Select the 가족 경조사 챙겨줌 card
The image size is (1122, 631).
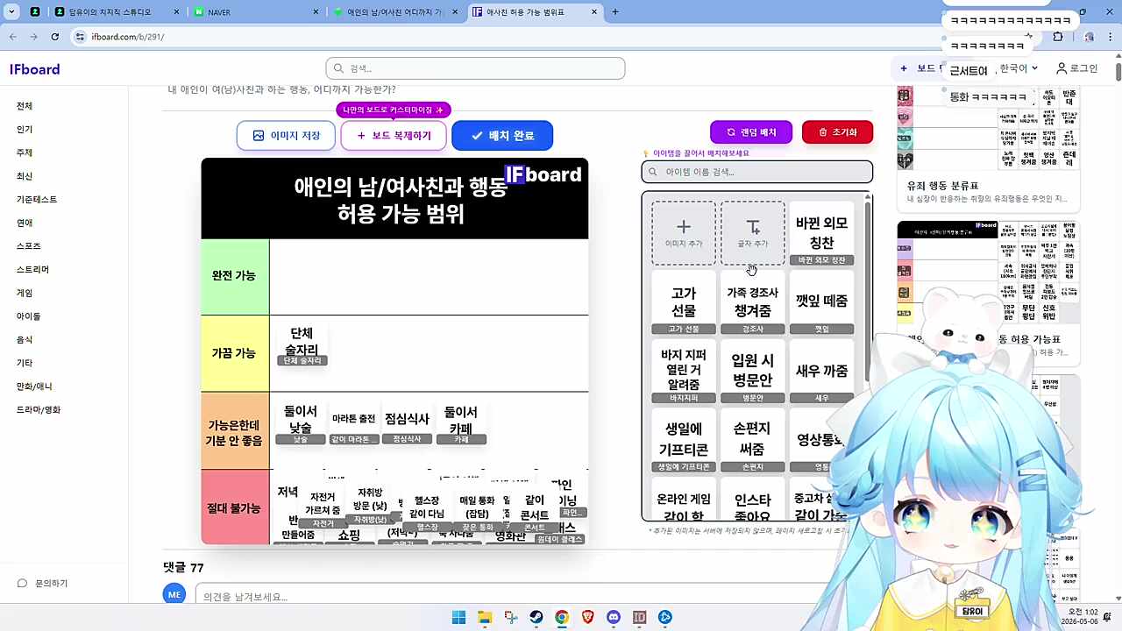(x=752, y=302)
